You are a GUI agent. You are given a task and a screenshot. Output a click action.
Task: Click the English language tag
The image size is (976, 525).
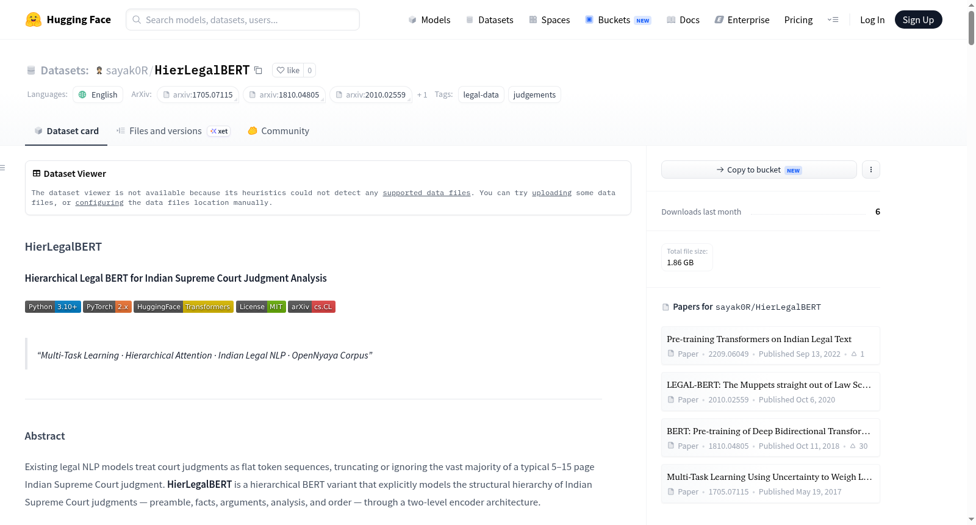tap(98, 95)
